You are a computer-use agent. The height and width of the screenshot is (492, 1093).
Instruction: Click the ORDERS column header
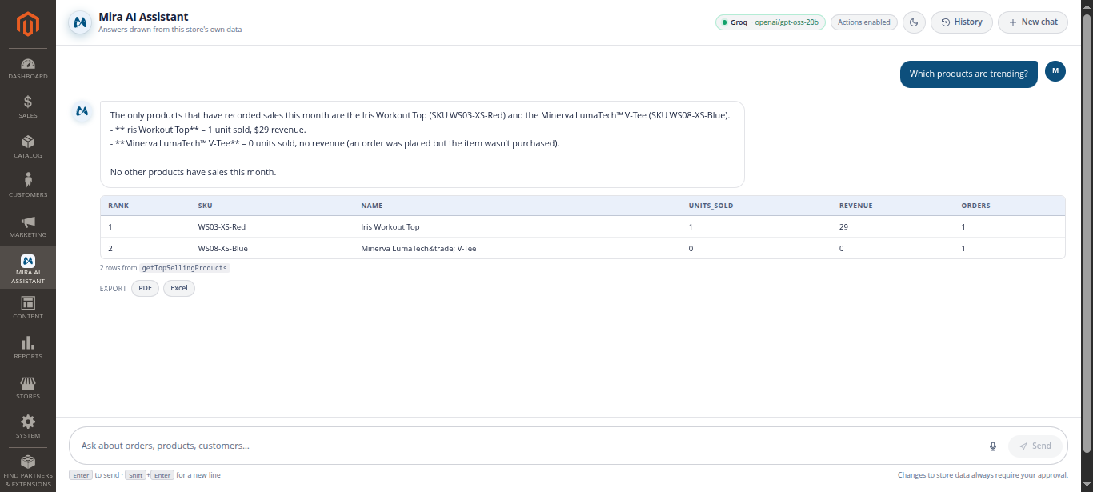(x=975, y=206)
